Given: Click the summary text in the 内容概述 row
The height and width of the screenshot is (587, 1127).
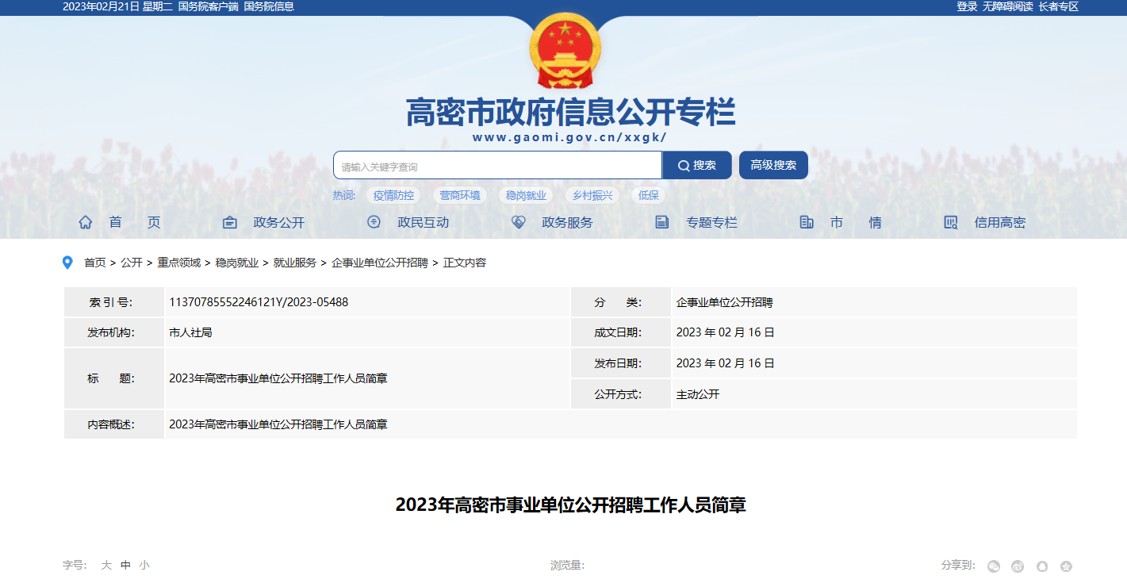Looking at the screenshot, I should [x=278, y=424].
